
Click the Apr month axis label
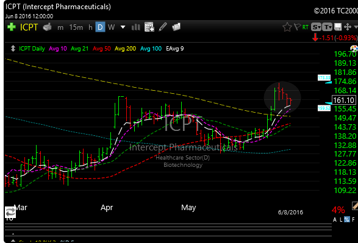tap(107, 208)
